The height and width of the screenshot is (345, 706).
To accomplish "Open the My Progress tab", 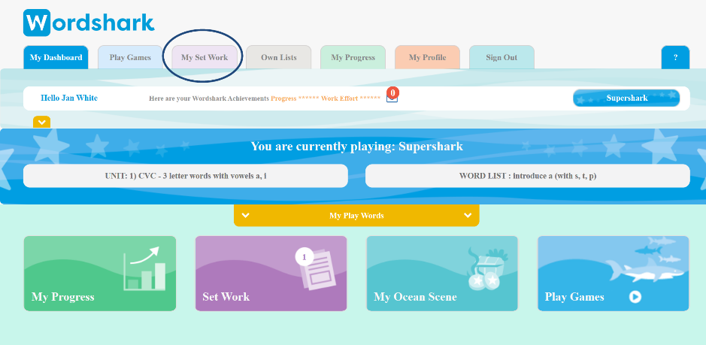I will coord(353,57).
